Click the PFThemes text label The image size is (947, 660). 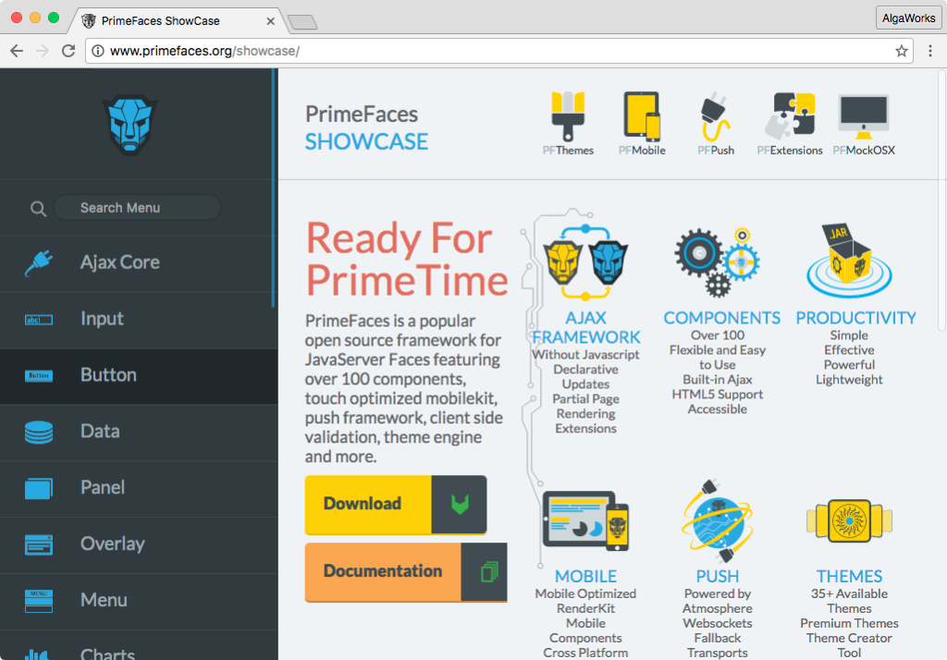[x=568, y=151]
